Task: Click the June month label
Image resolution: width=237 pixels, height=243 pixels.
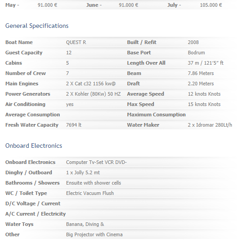Action: click(x=92, y=5)
